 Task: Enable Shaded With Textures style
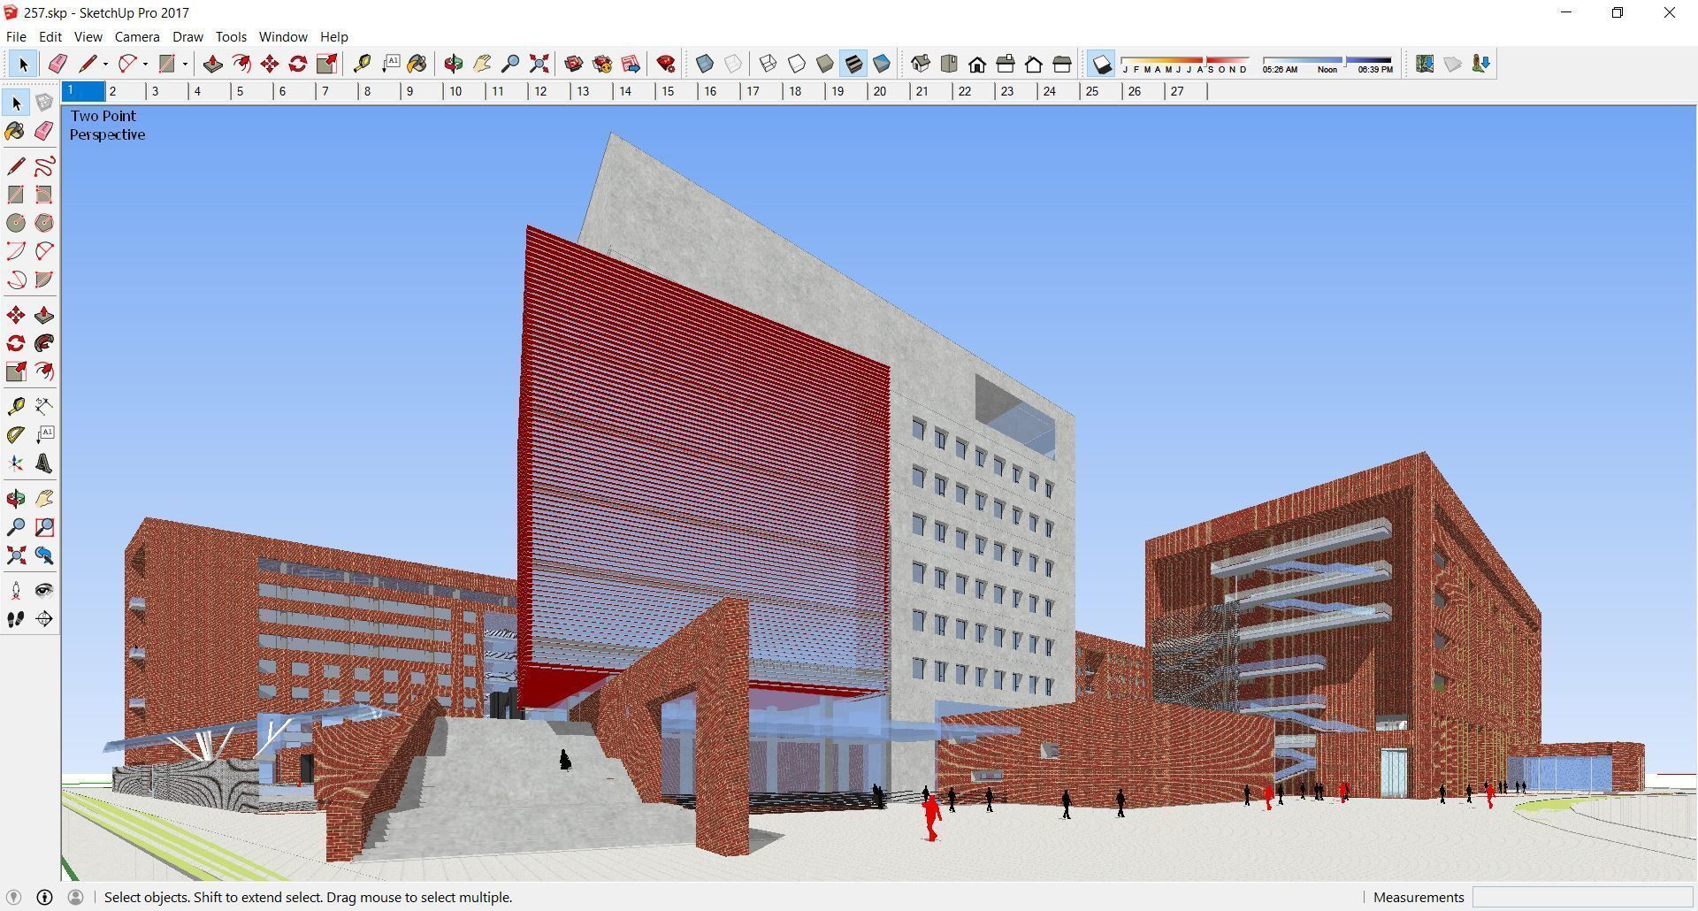(853, 64)
